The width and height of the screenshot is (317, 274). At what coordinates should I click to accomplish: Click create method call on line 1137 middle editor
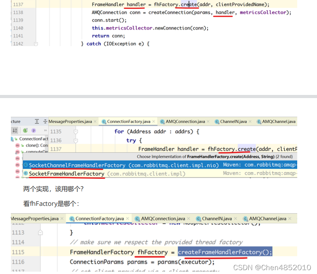click(x=247, y=149)
